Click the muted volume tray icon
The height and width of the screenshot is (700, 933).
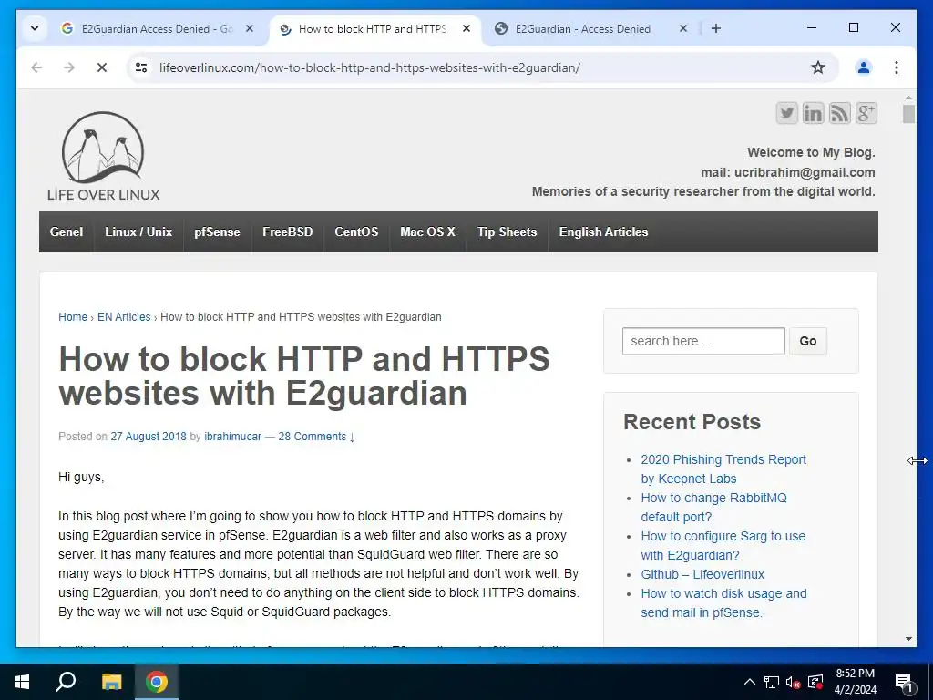click(x=793, y=682)
